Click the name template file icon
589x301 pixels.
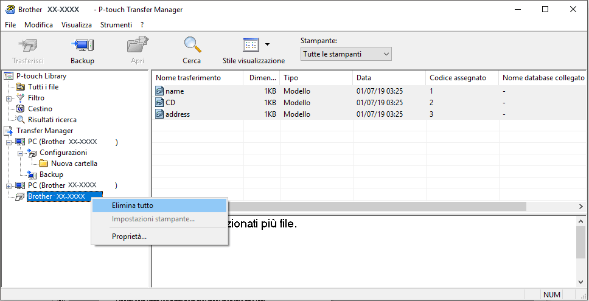click(x=159, y=91)
